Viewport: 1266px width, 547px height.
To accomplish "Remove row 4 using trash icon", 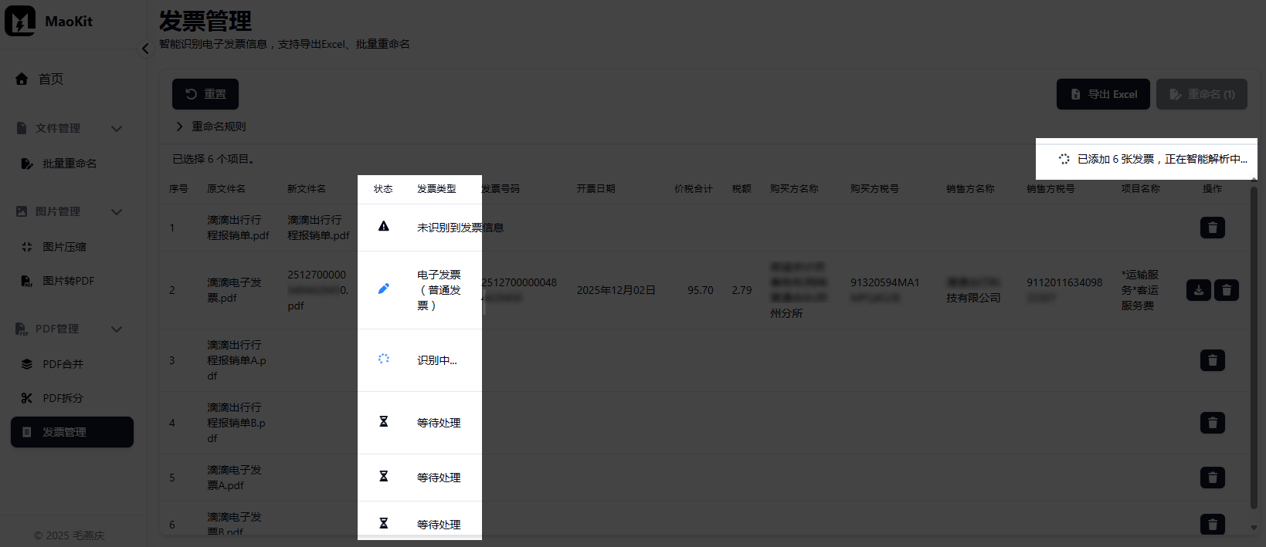I will click(x=1212, y=423).
